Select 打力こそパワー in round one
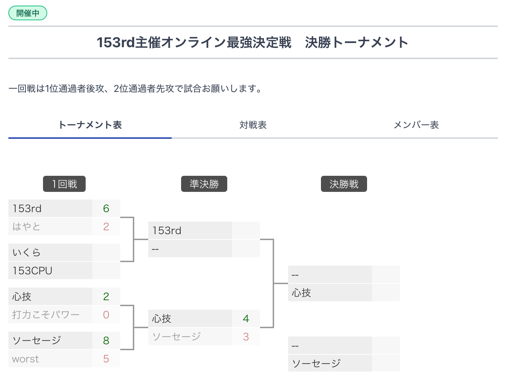The height and width of the screenshot is (382, 516). [50, 315]
